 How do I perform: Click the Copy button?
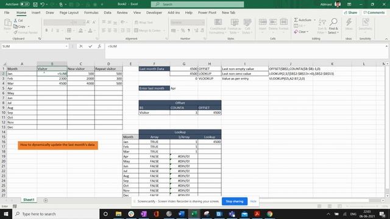(19, 26)
